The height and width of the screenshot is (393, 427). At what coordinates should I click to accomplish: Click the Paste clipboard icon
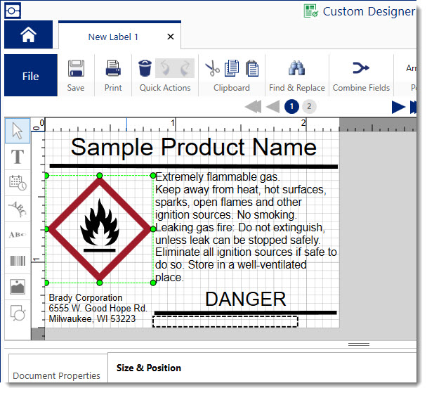tap(250, 68)
